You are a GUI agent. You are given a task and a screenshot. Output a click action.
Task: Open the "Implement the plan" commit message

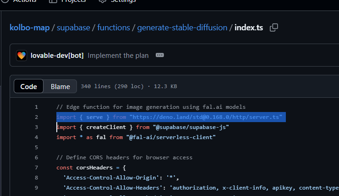click(118, 56)
